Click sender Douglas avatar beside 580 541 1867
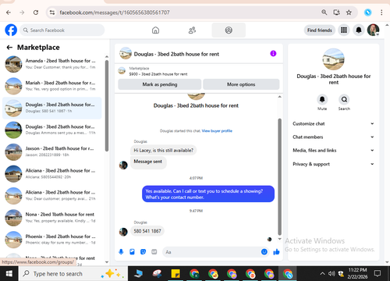 tap(123, 231)
